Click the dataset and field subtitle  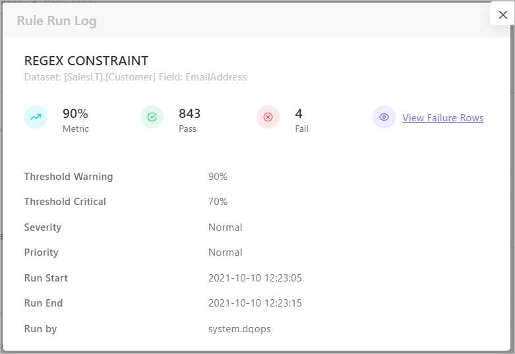[x=135, y=77]
